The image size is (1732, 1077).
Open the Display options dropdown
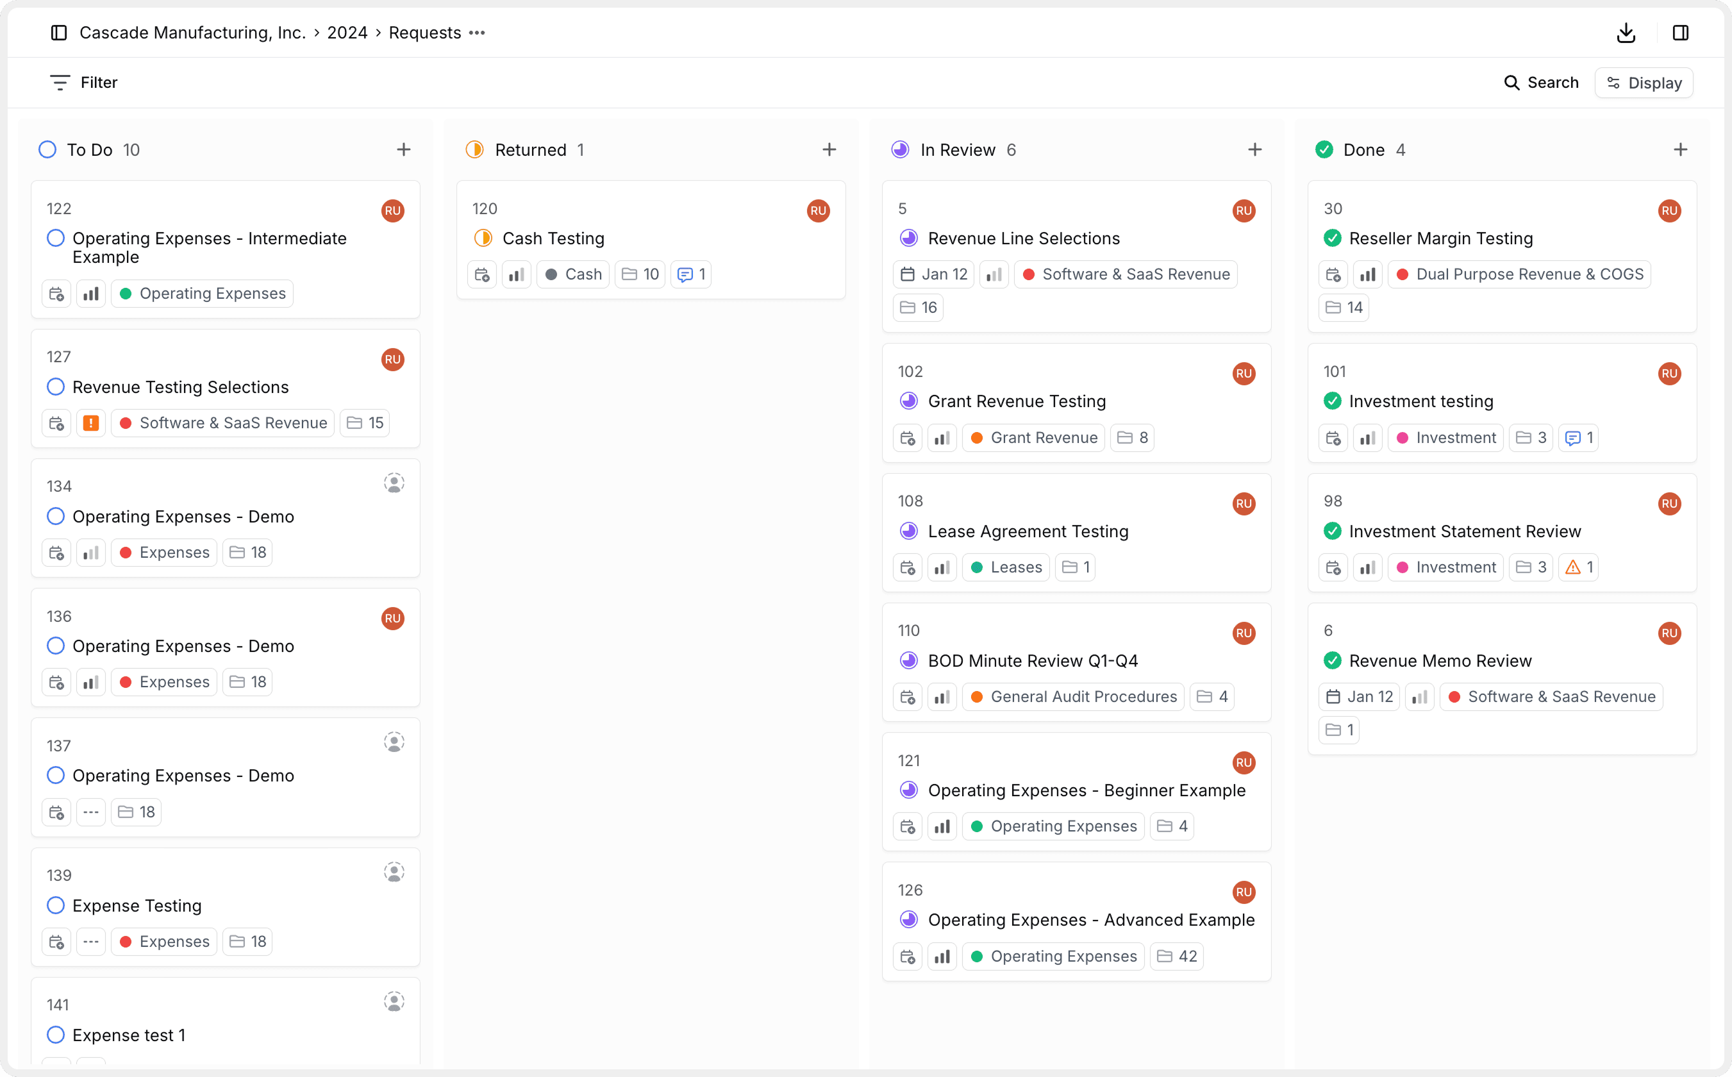[x=1644, y=82]
